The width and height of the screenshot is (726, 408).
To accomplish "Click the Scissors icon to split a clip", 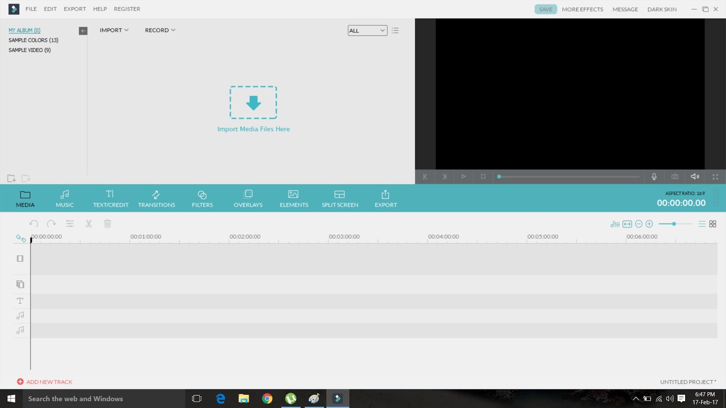I will coord(88,223).
